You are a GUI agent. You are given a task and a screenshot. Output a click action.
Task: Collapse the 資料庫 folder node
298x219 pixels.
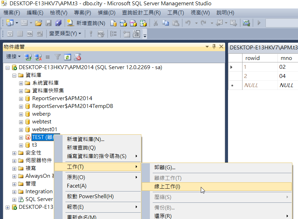pos(14,76)
